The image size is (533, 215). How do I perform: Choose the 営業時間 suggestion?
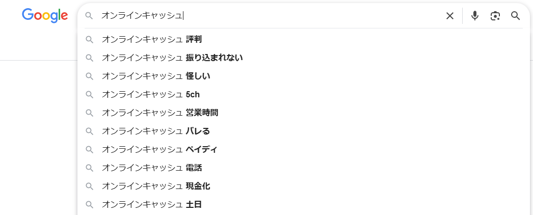pos(160,113)
